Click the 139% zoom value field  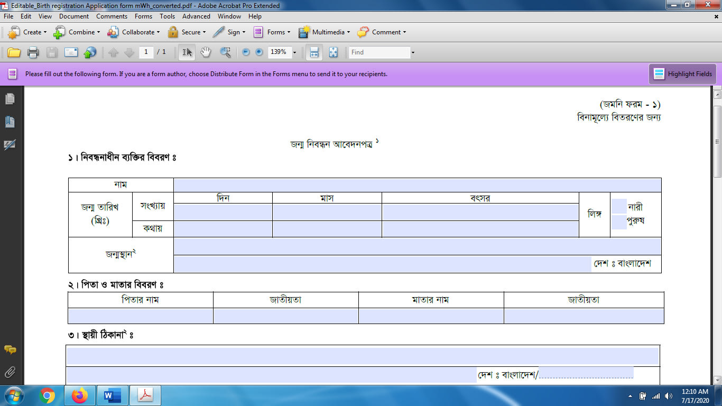pos(280,52)
